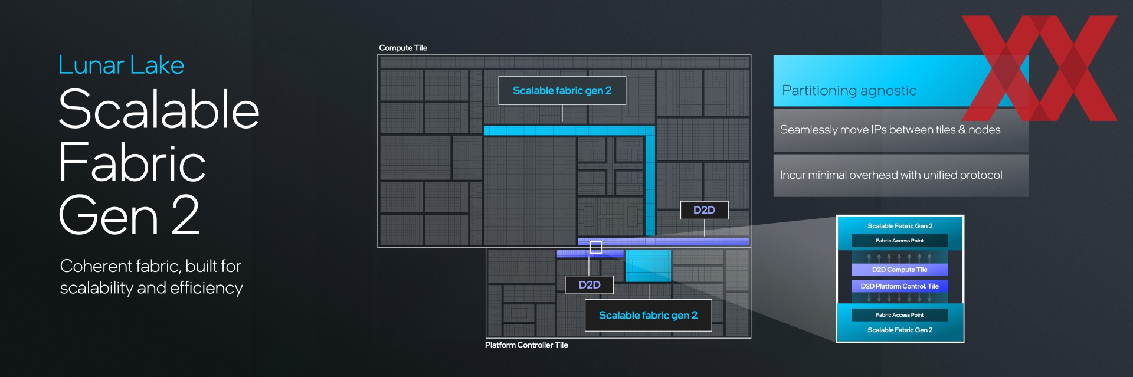Click the 'Compute Tile' label

point(403,48)
